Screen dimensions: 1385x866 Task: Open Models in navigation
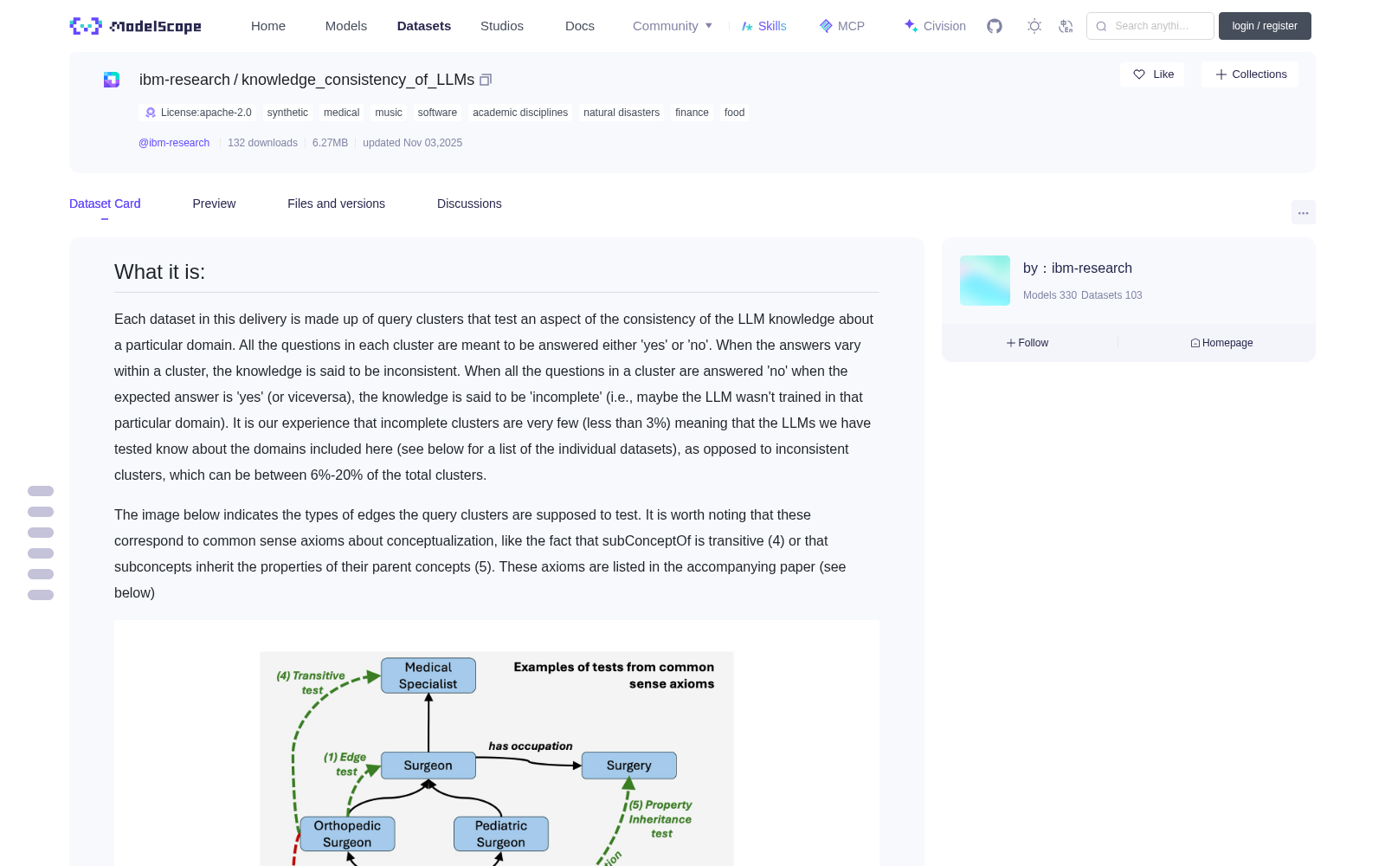pyautogui.click(x=346, y=26)
